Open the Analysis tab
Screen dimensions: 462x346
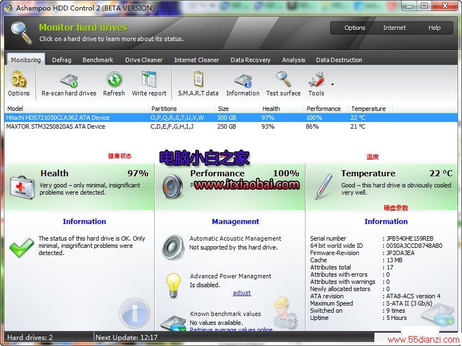293,60
